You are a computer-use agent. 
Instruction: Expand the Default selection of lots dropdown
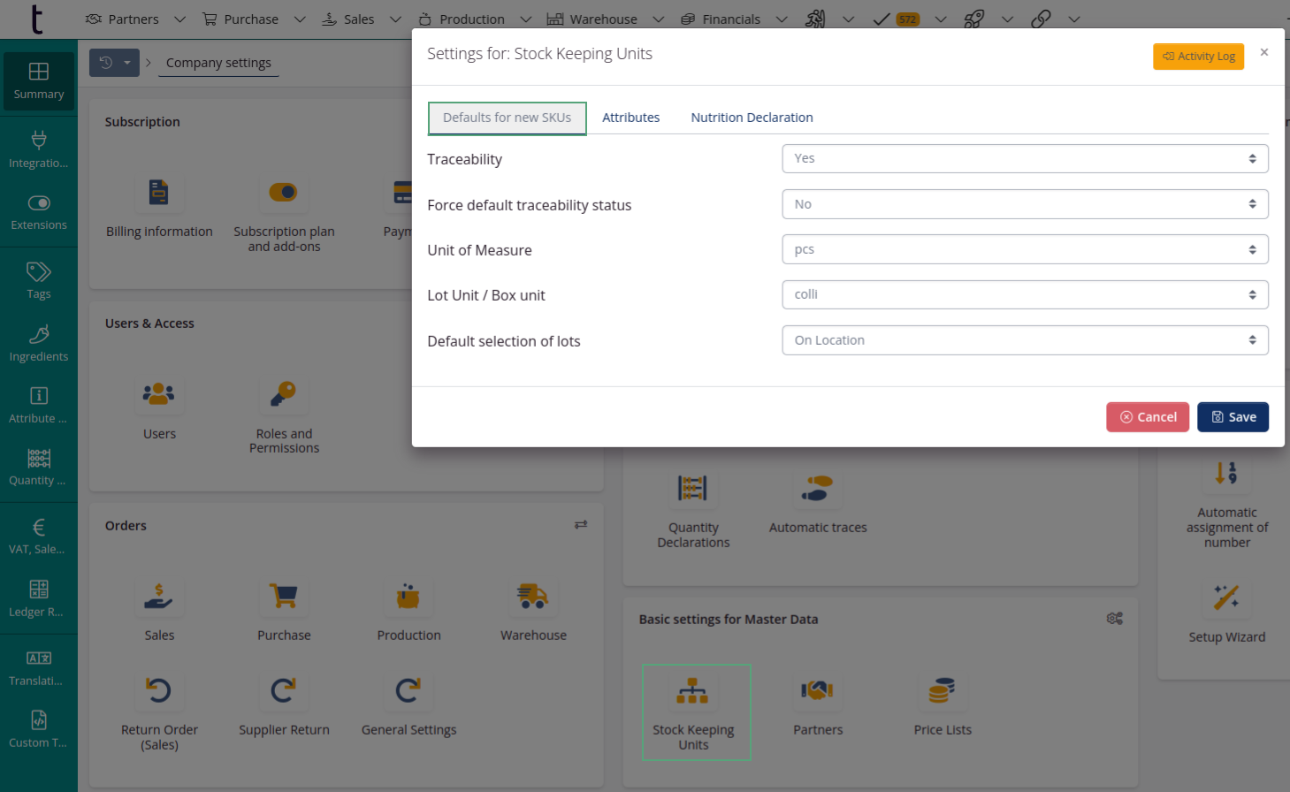pos(1025,339)
